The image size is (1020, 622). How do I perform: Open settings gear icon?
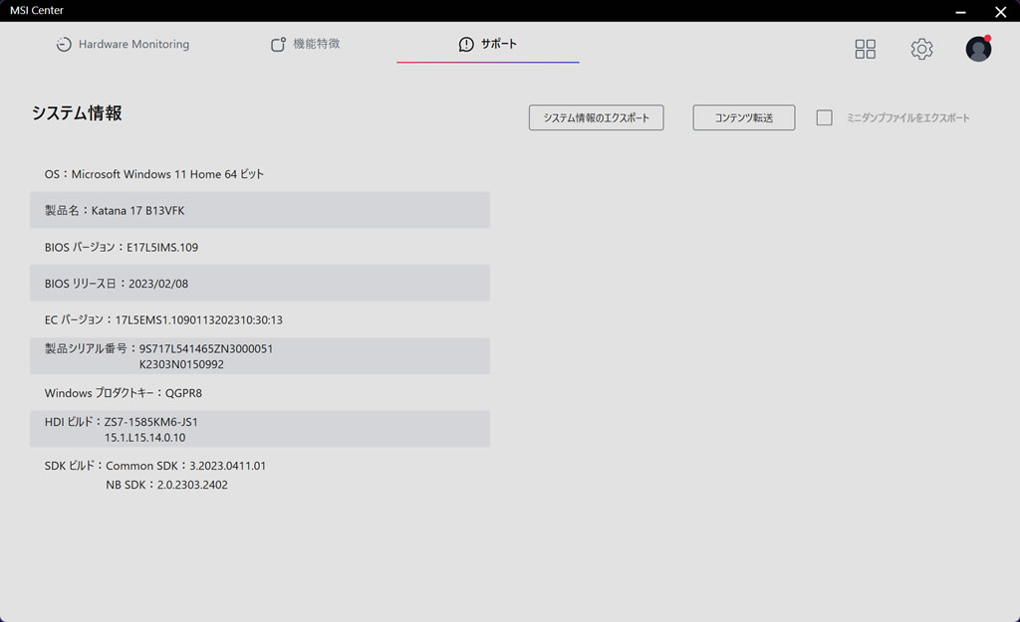(921, 49)
